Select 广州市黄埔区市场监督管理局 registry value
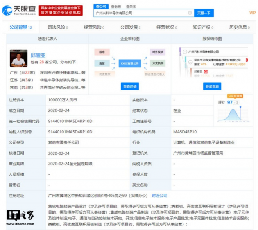 198,153
